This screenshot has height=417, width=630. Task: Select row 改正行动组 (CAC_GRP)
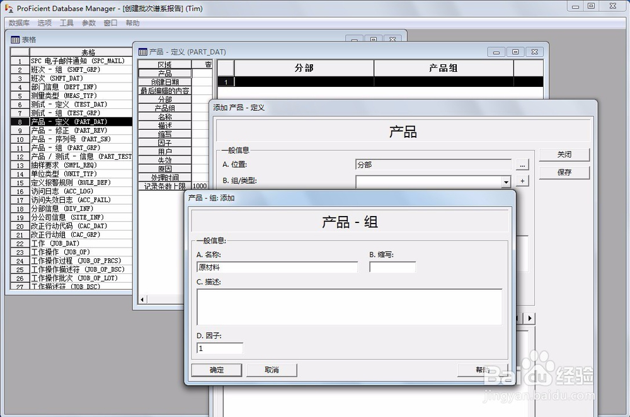81,235
